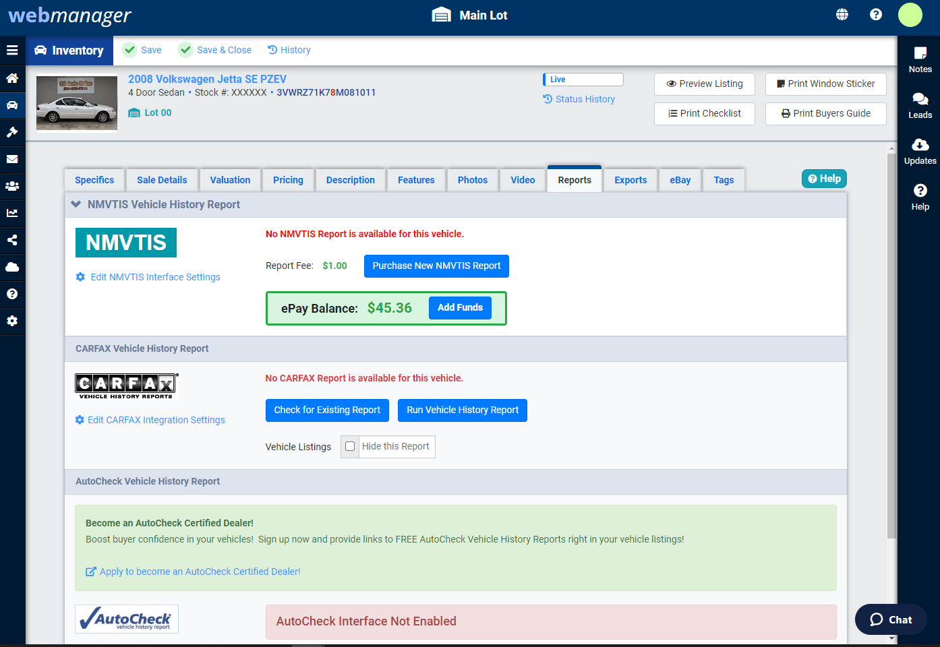Switch to the Pricing tab
This screenshot has width=940, height=647.
[288, 180]
